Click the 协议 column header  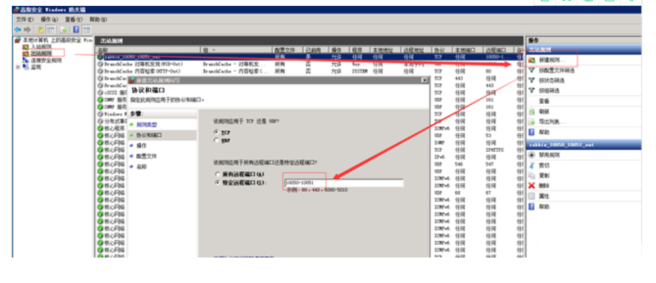[x=442, y=50]
